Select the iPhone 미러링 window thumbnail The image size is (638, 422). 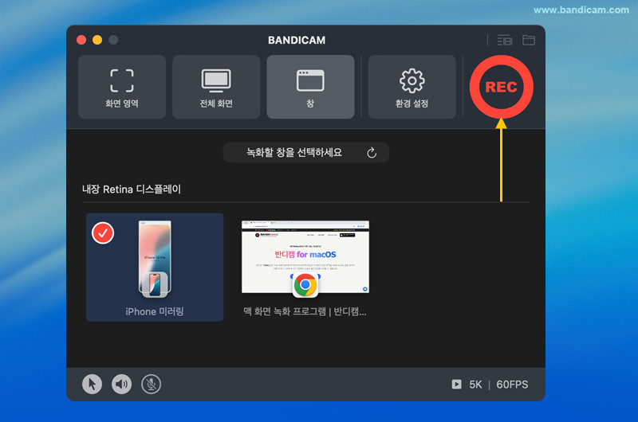point(155,267)
